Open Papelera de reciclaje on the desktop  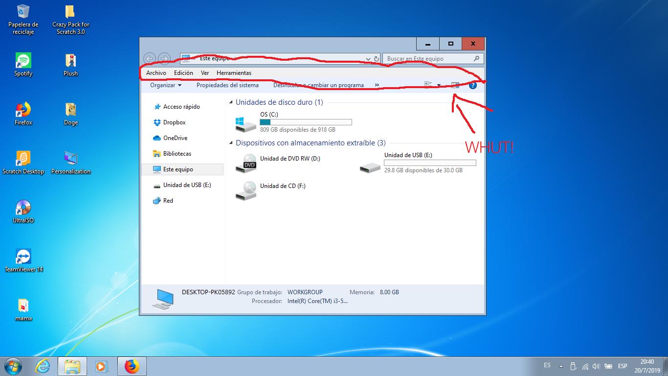tap(23, 20)
